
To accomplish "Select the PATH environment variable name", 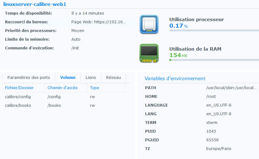I will tap(151, 88).
